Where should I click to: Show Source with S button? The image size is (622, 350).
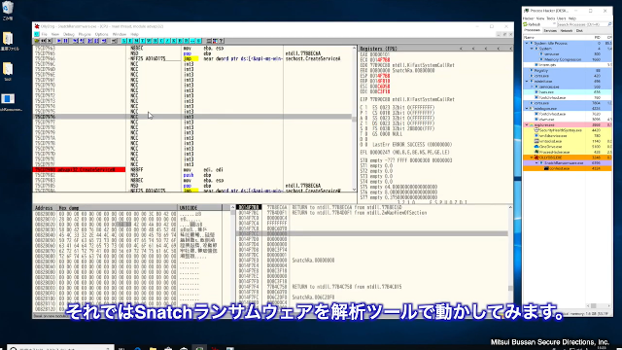pos(198,41)
